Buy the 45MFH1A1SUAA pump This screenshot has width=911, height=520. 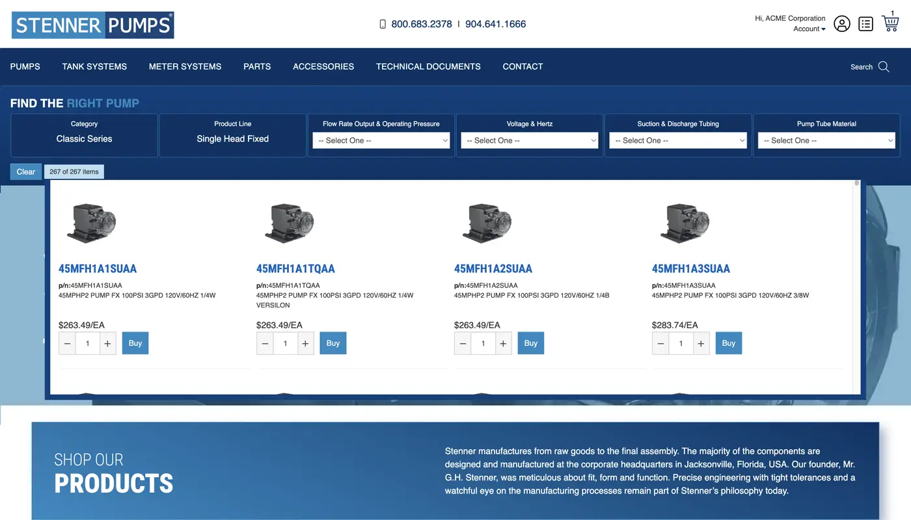pyautogui.click(x=135, y=343)
